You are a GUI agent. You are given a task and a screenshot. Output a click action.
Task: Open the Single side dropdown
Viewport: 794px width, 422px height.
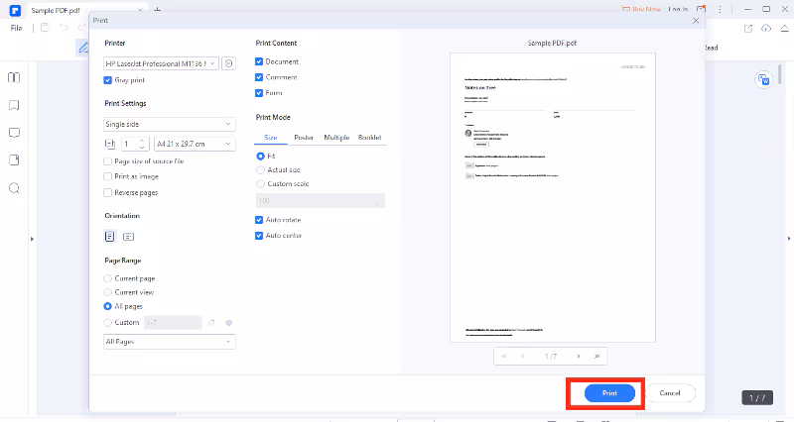pyautogui.click(x=170, y=124)
